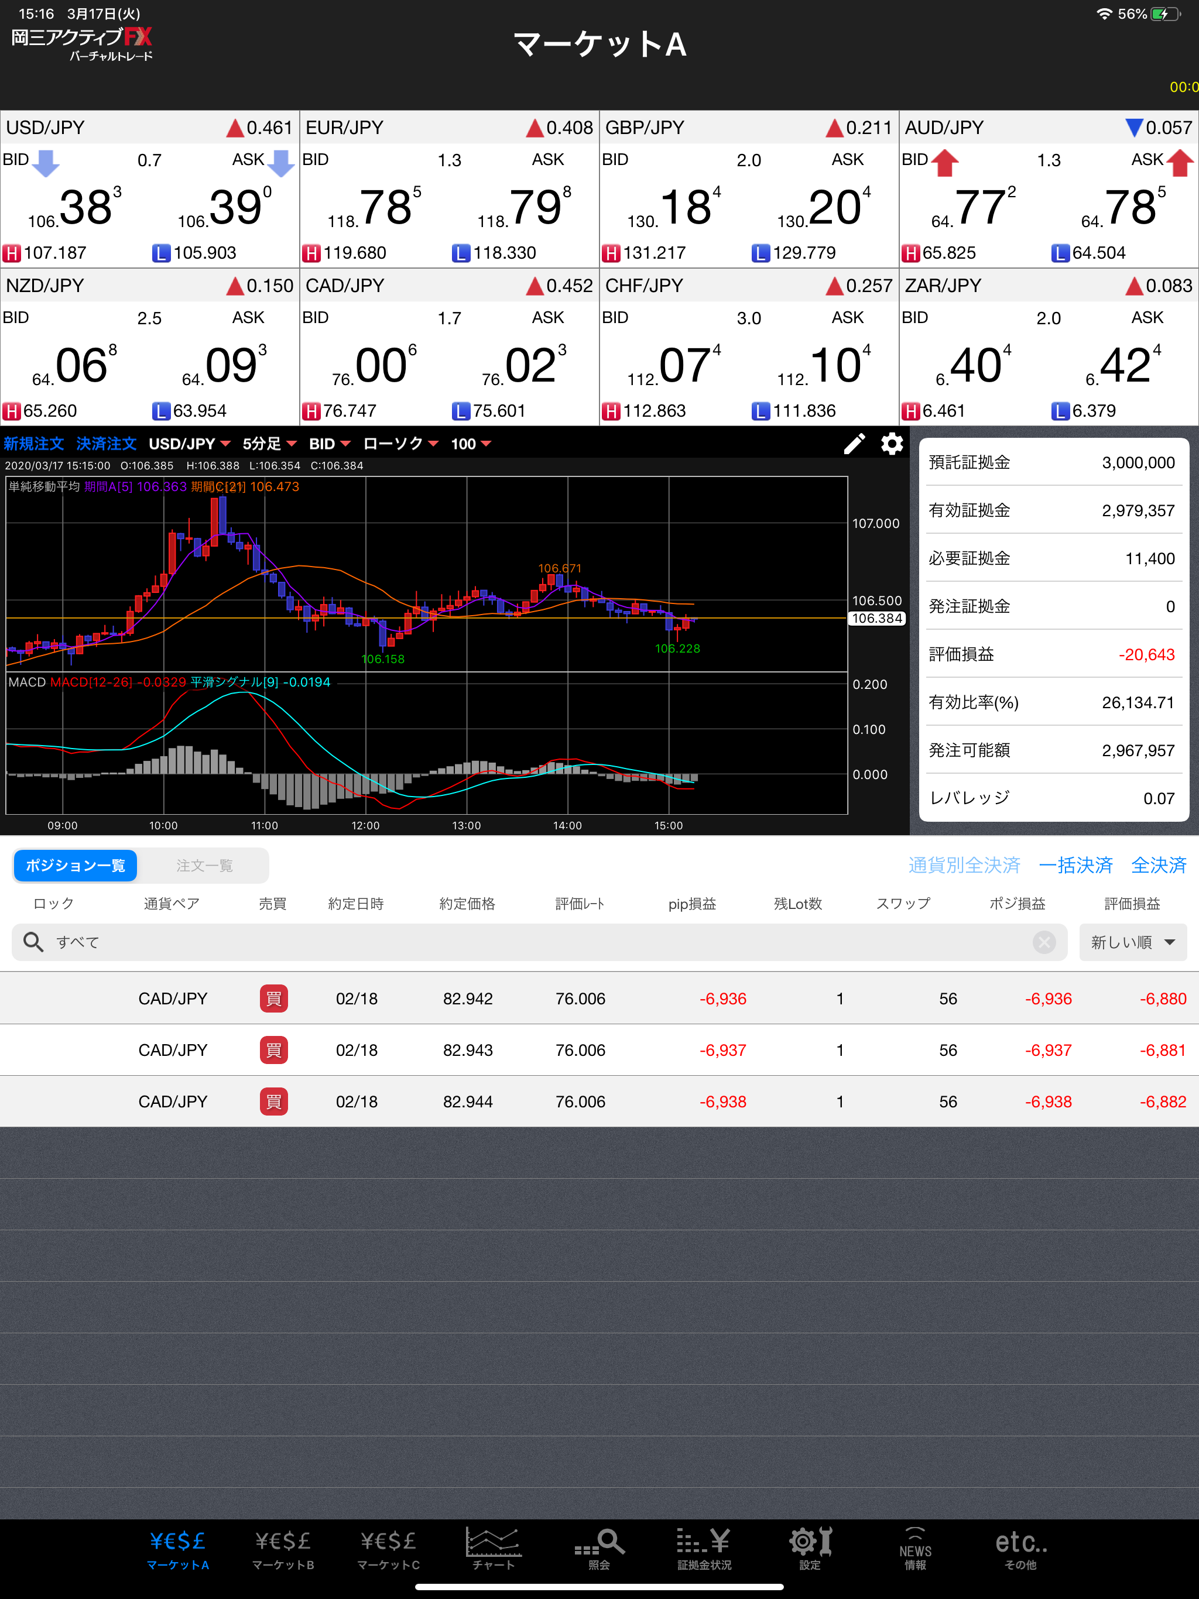Switch to ポジション一覧 segment

click(x=75, y=865)
